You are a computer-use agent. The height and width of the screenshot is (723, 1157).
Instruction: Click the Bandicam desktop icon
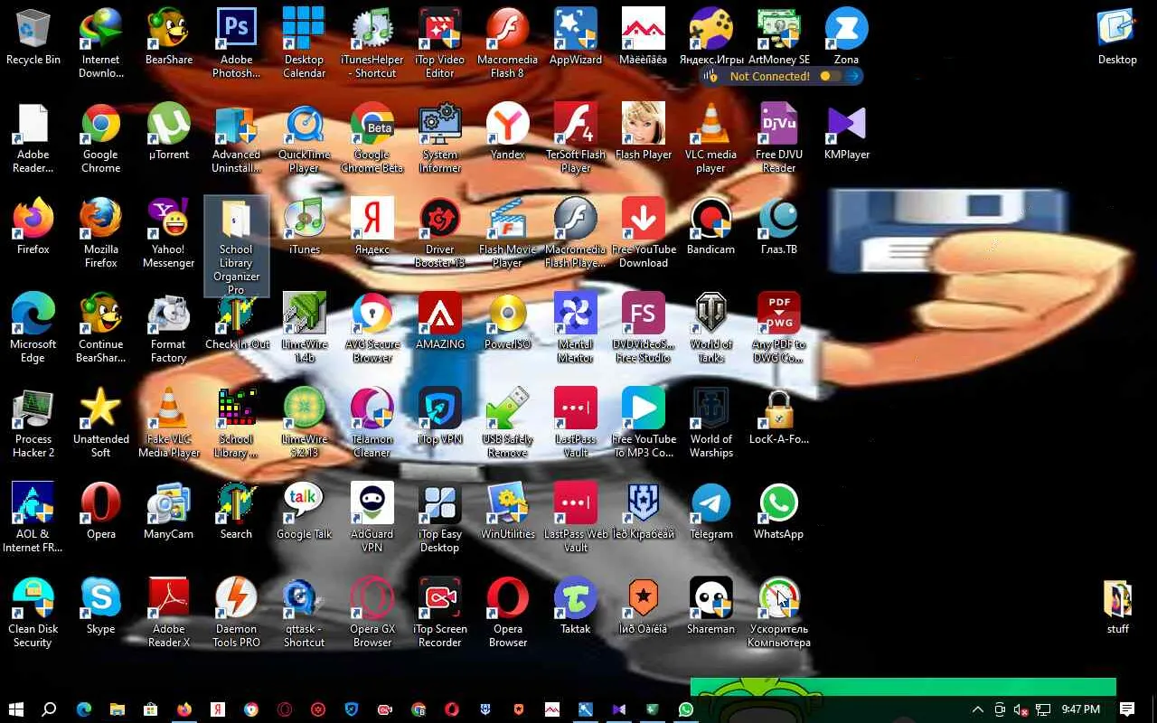point(710,227)
